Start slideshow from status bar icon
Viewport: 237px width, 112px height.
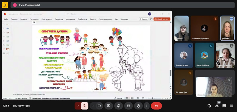point(143,98)
